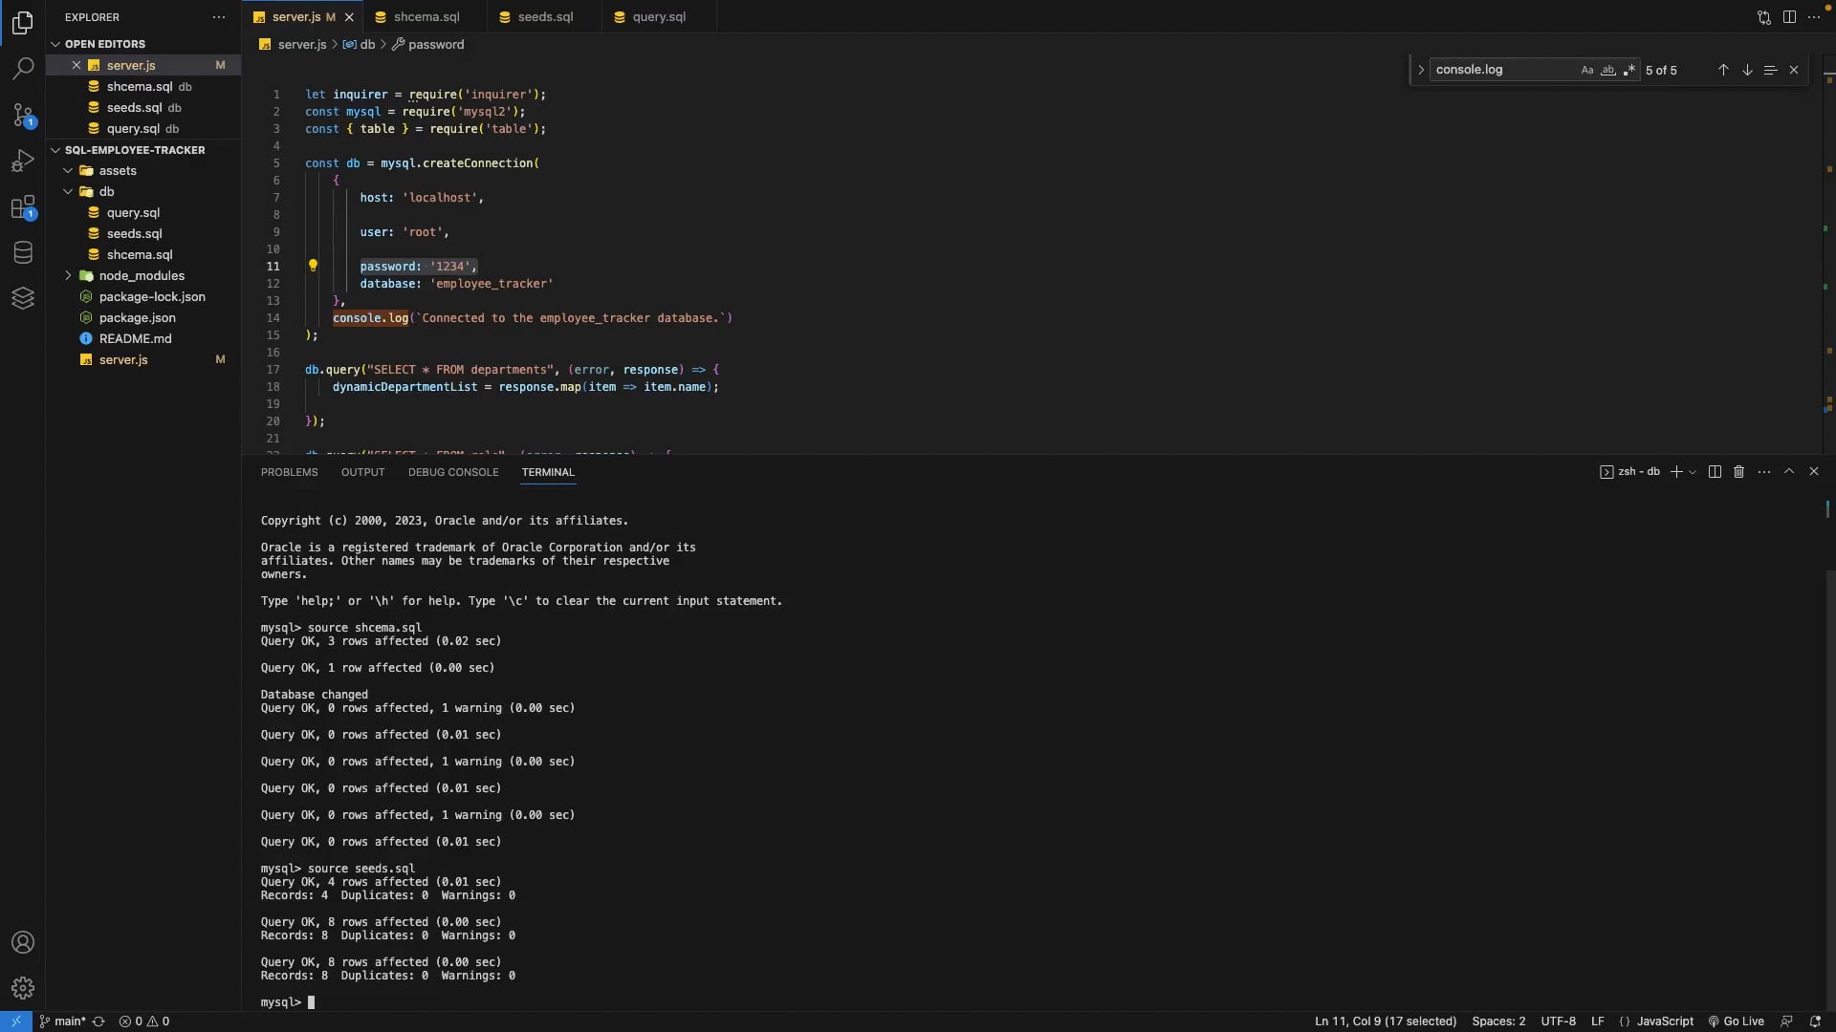Open the Source Control view

click(23, 115)
